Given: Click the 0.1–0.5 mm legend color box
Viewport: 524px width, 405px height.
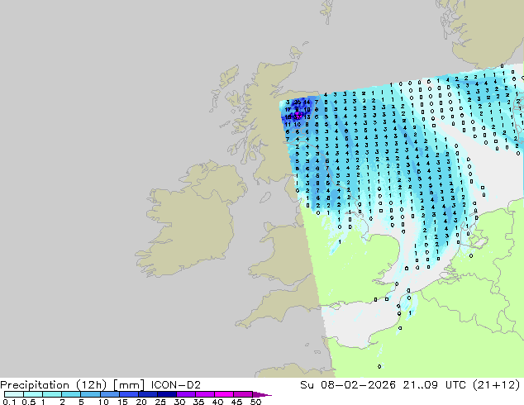Looking at the screenshot, I should tap(14, 394).
